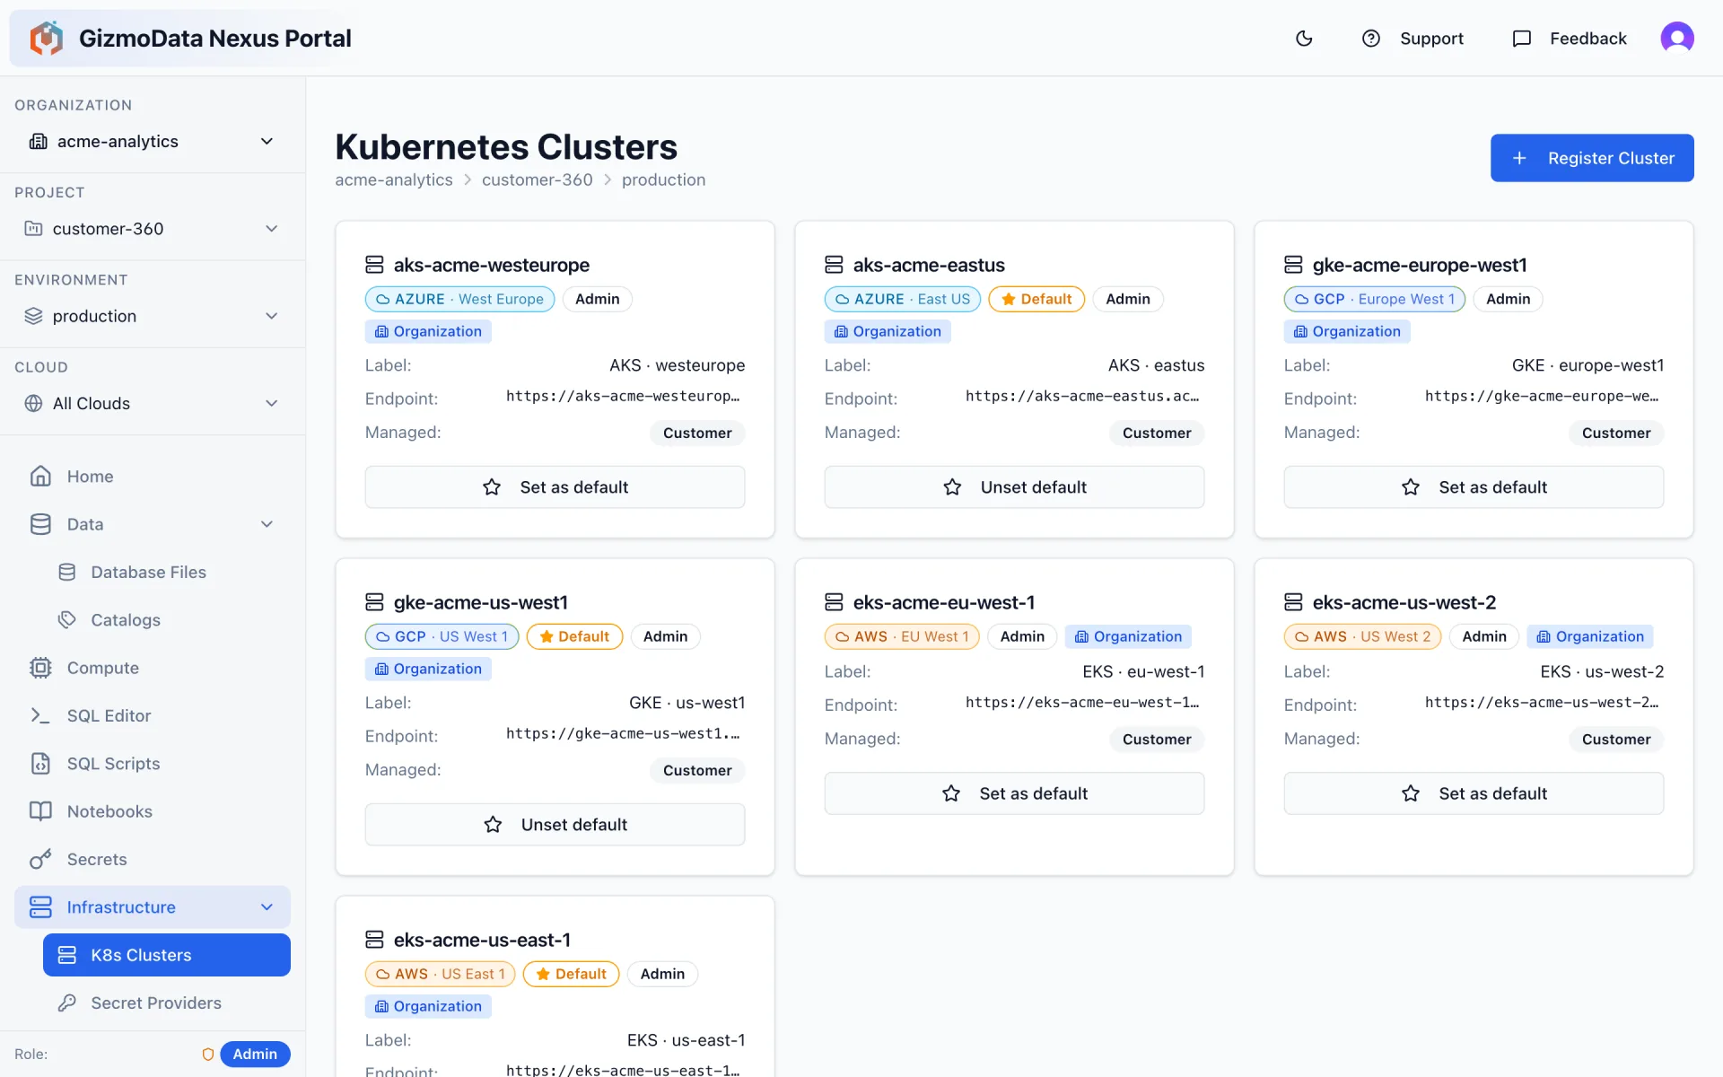Click production in the breadcrumb

pyautogui.click(x=663, y=179)
